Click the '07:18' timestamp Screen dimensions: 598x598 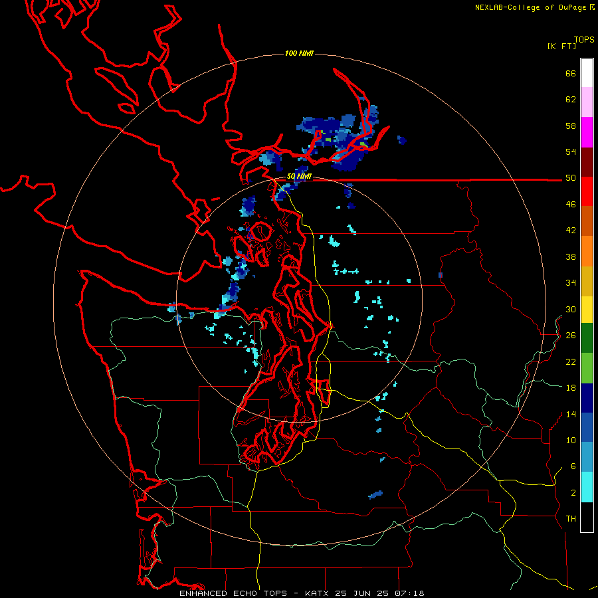(x=409, y=593)
